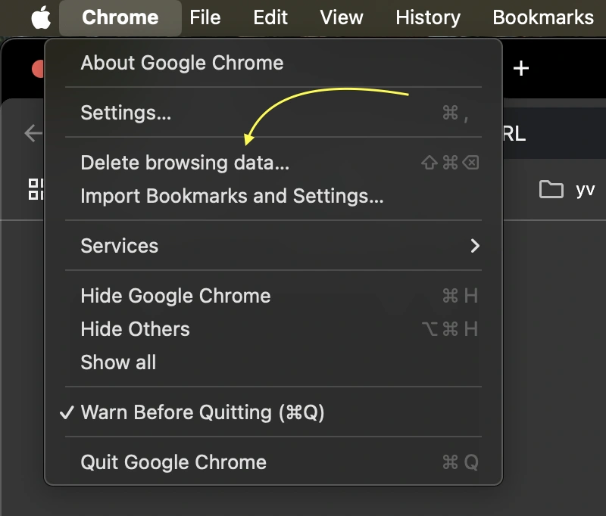Click the browser back arrow
The height and width of the screenshot is (516, 606).
[33, 133]
